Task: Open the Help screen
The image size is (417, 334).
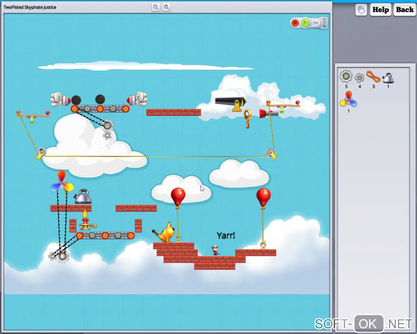Action: [x=381, y=10]
